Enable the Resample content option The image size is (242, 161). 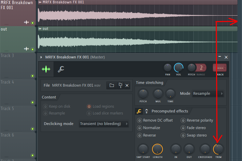46,113
